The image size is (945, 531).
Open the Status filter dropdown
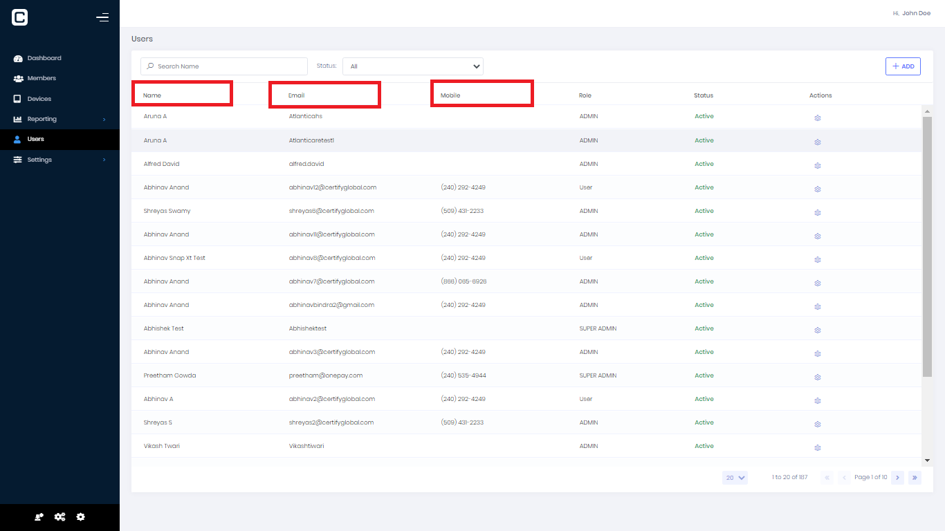pyautogui.click(x=413, y=66)
